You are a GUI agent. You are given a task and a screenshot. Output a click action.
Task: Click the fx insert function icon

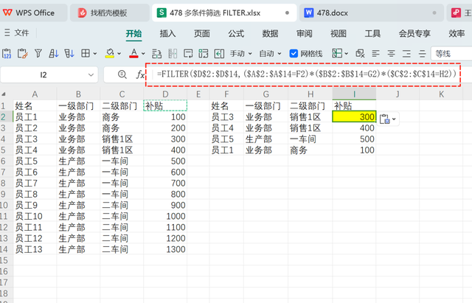(x=140, y=74)
